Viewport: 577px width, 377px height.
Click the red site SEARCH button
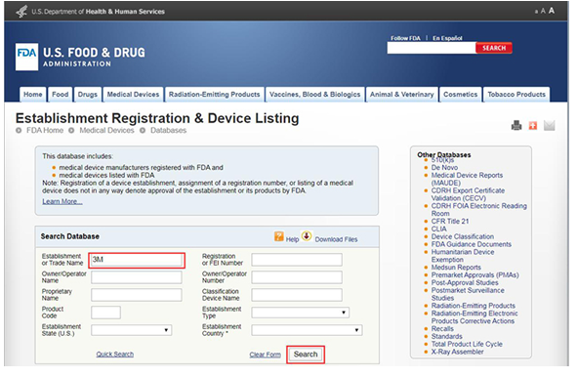494,48
